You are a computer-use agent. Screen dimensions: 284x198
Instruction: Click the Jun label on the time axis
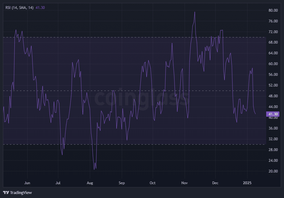[27, 183]
